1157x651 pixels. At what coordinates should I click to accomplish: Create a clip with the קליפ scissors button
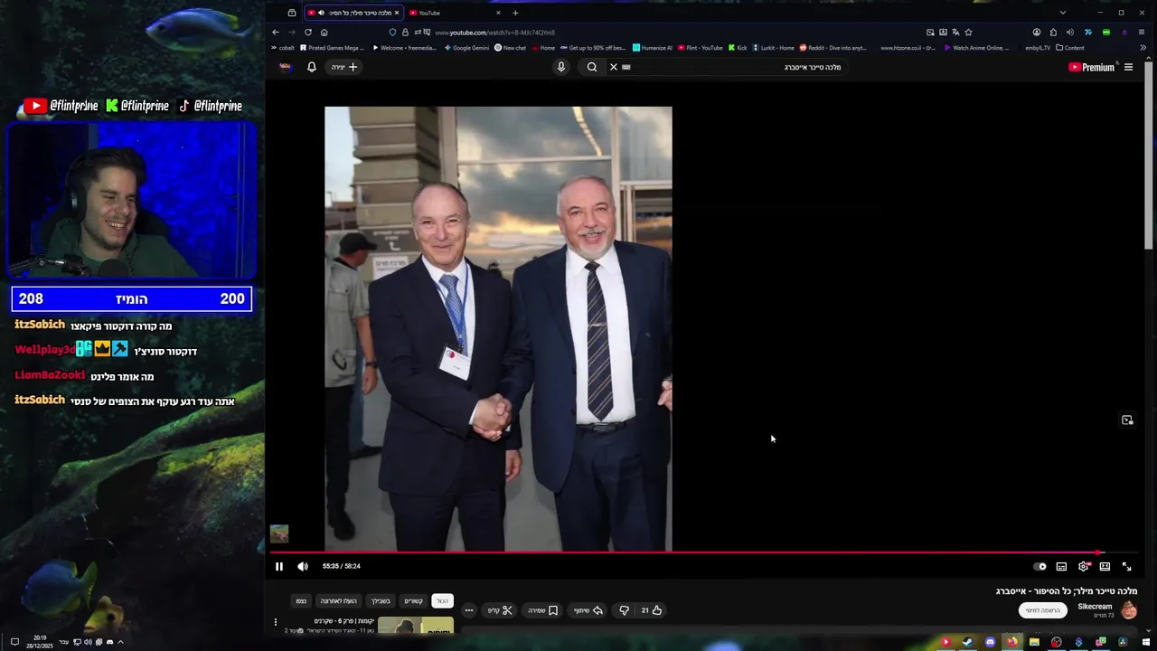[x=501, y=610]
